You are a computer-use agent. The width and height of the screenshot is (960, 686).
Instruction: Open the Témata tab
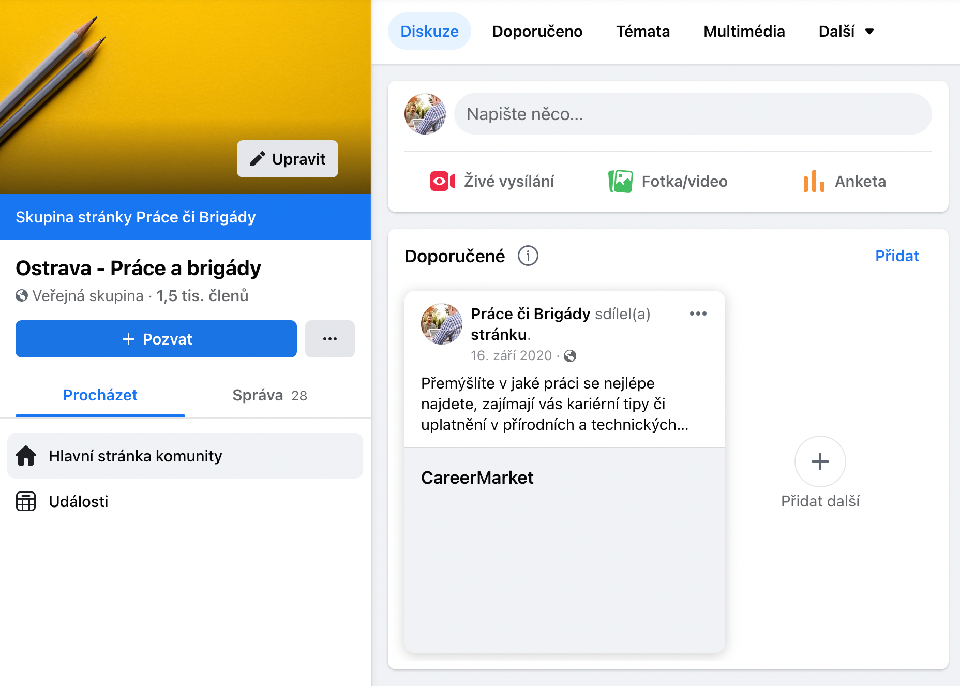643,31
